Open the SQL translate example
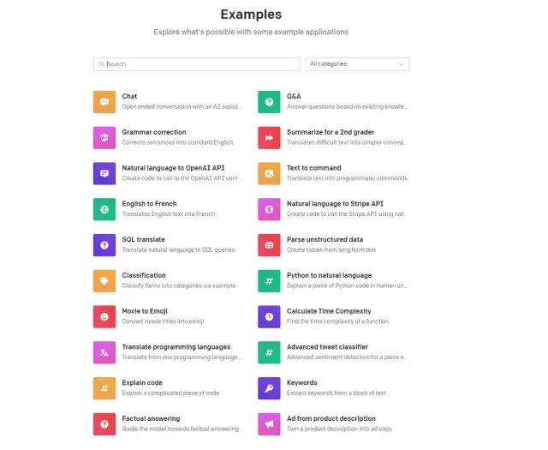Screen dimensions: 548x450 click(144, 240)
